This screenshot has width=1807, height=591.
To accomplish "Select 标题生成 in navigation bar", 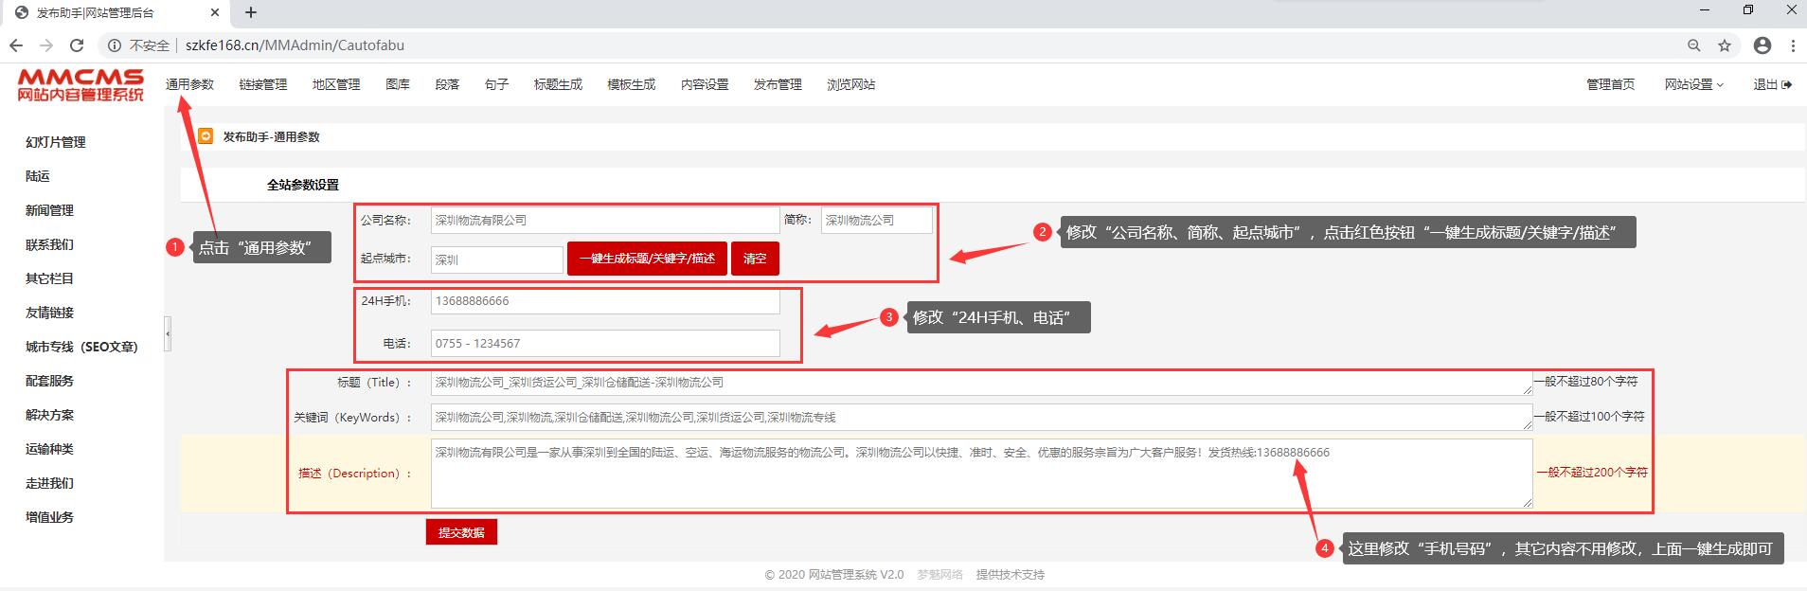I will [x=558, y=84].
